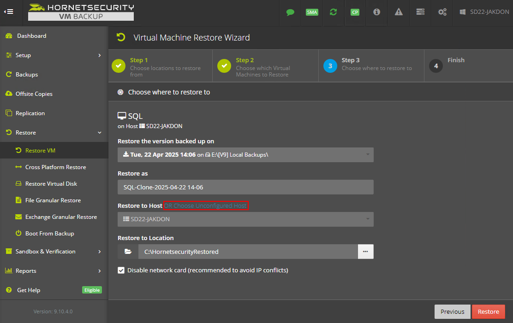Toggle Disable network card checkbox

[121, 270]
